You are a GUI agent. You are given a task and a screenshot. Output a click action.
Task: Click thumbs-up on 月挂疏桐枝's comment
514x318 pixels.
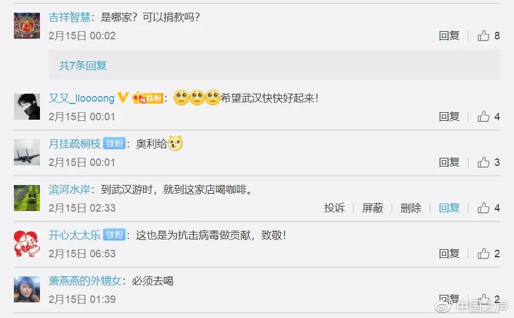483,162
